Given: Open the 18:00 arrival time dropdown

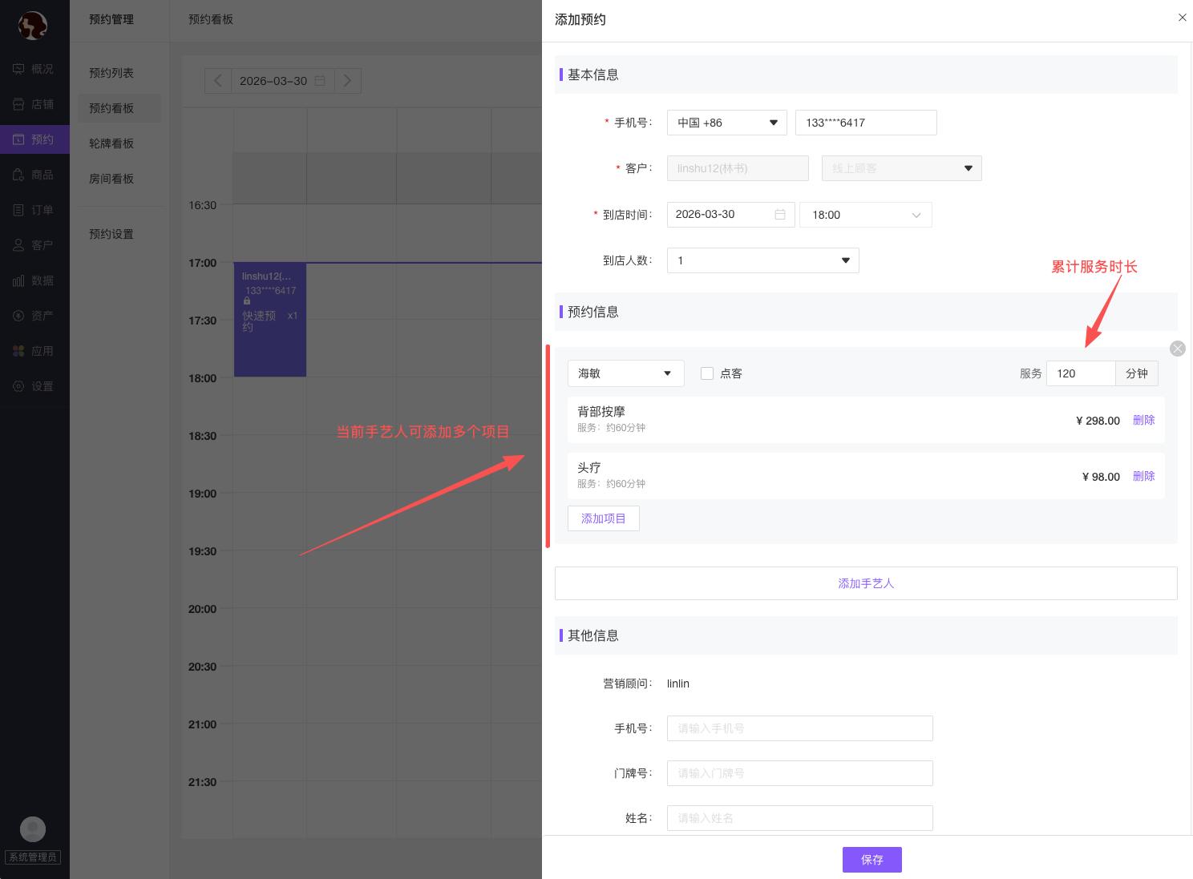Looking at the screenshot, I should [865, 215].
